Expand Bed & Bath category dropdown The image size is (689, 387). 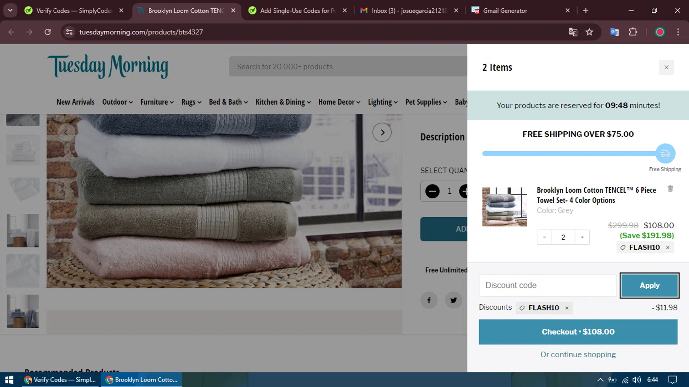point(228,102)
